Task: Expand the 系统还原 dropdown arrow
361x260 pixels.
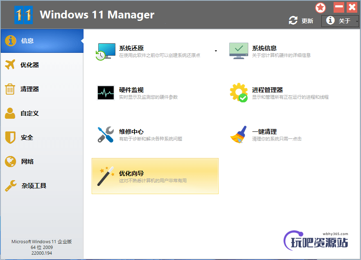Action: point(216,51)
